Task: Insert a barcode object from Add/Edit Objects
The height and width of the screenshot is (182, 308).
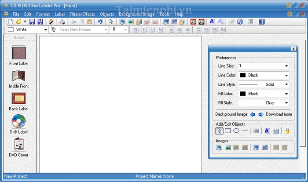Action: [256, 131]
